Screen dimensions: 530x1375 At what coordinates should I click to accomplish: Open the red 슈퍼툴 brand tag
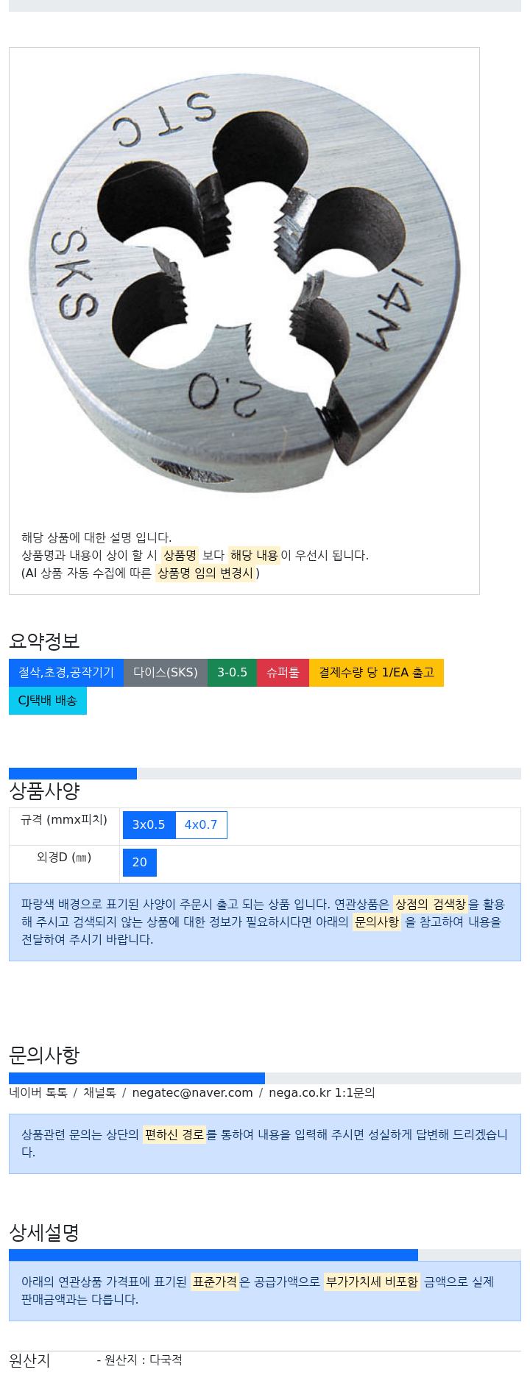pos(283,673)
